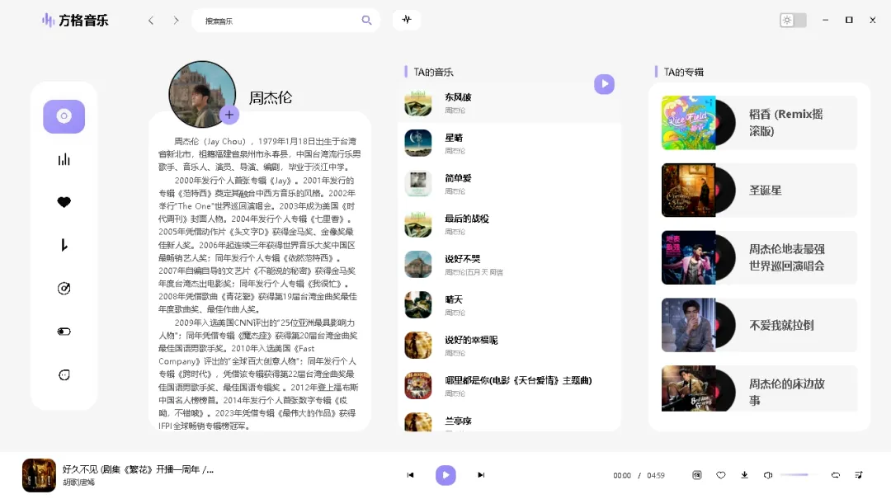Click the sound wave recognition button
The width and height of the screenshot is (891, 499).
(x=407, y=20)
